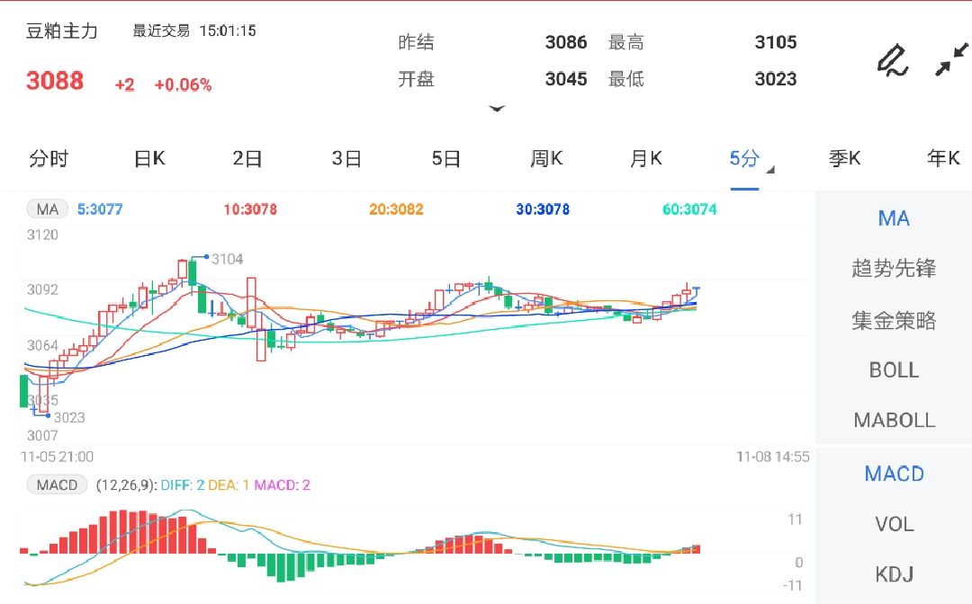Click the 昨结 3086 value

tap(566, 42)
